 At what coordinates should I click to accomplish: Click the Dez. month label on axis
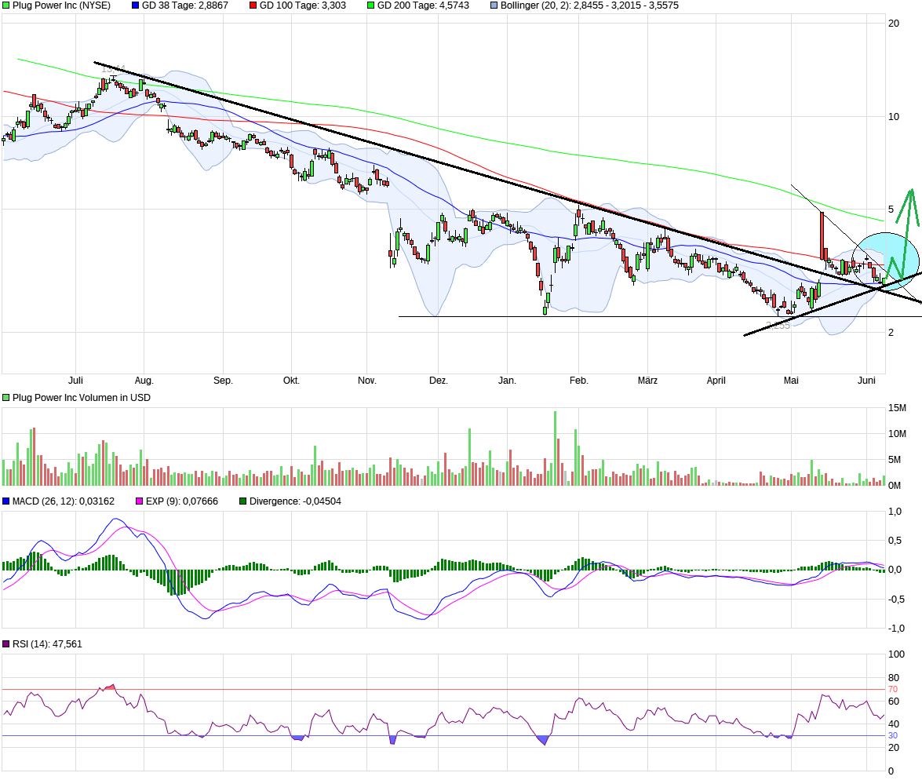coord(438,381)
